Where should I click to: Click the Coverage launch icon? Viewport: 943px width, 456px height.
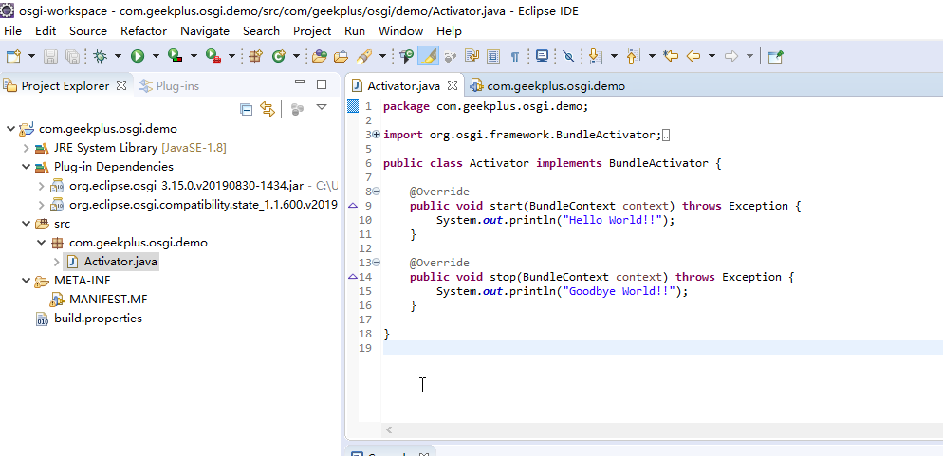point(175,57)
